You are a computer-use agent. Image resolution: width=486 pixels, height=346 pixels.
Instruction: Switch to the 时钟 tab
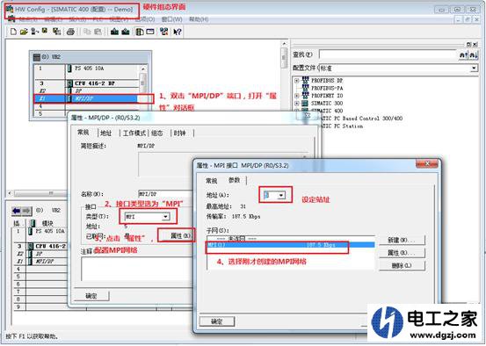(x=179, y=133)
